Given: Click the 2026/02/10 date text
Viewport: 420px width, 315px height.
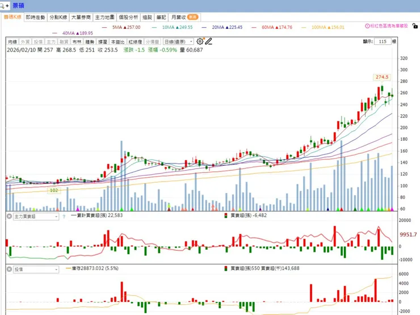Looking at the screenshot, I should [x=20, y=50].
